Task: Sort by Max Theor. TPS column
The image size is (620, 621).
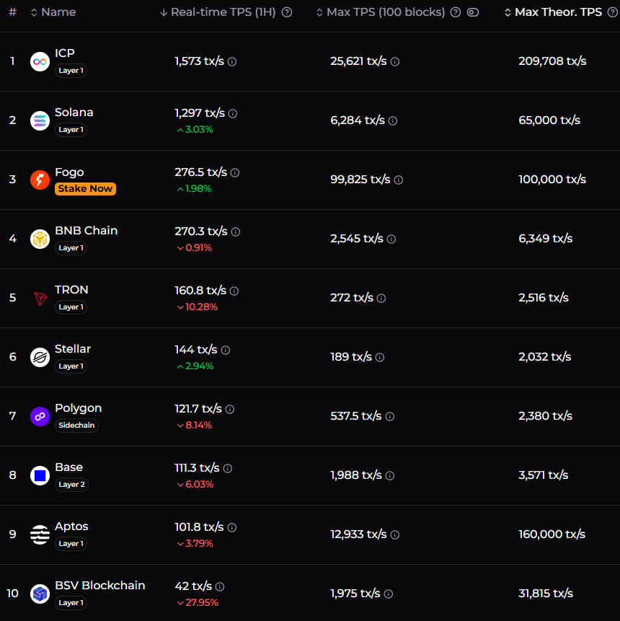Action: 554,12
